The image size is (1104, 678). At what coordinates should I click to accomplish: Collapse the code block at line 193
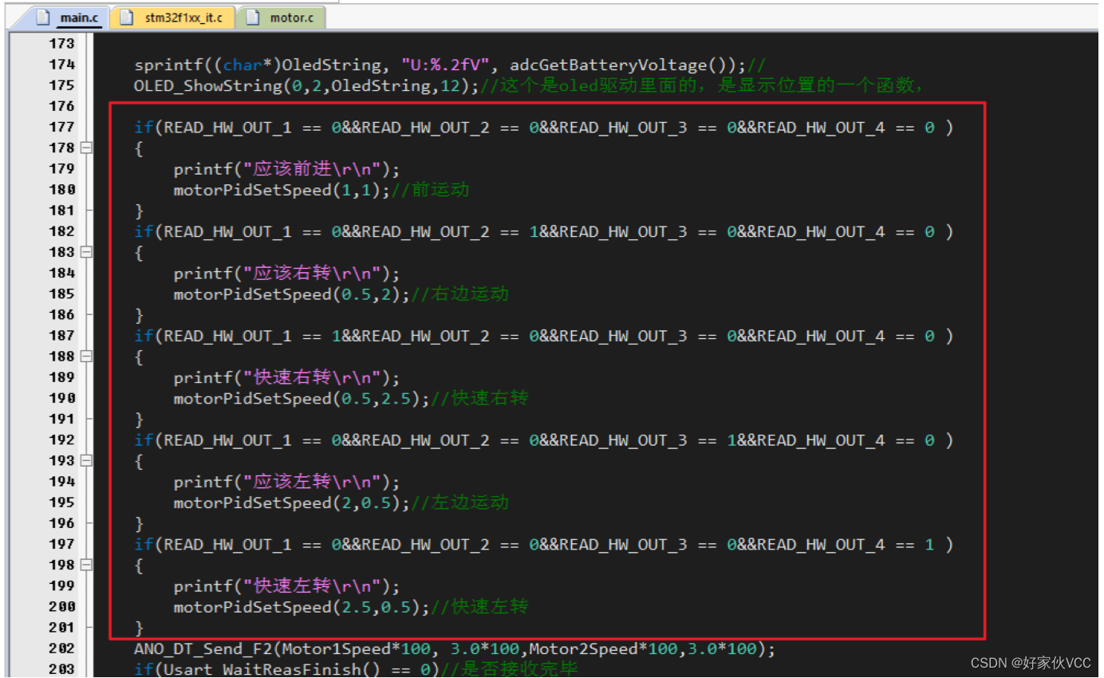tap(86, 460)
